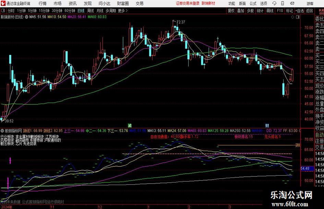Click the blue 财 marker on chart
Image resolution: width=324 pixels, height=209 pixels.
click(267, 125)
